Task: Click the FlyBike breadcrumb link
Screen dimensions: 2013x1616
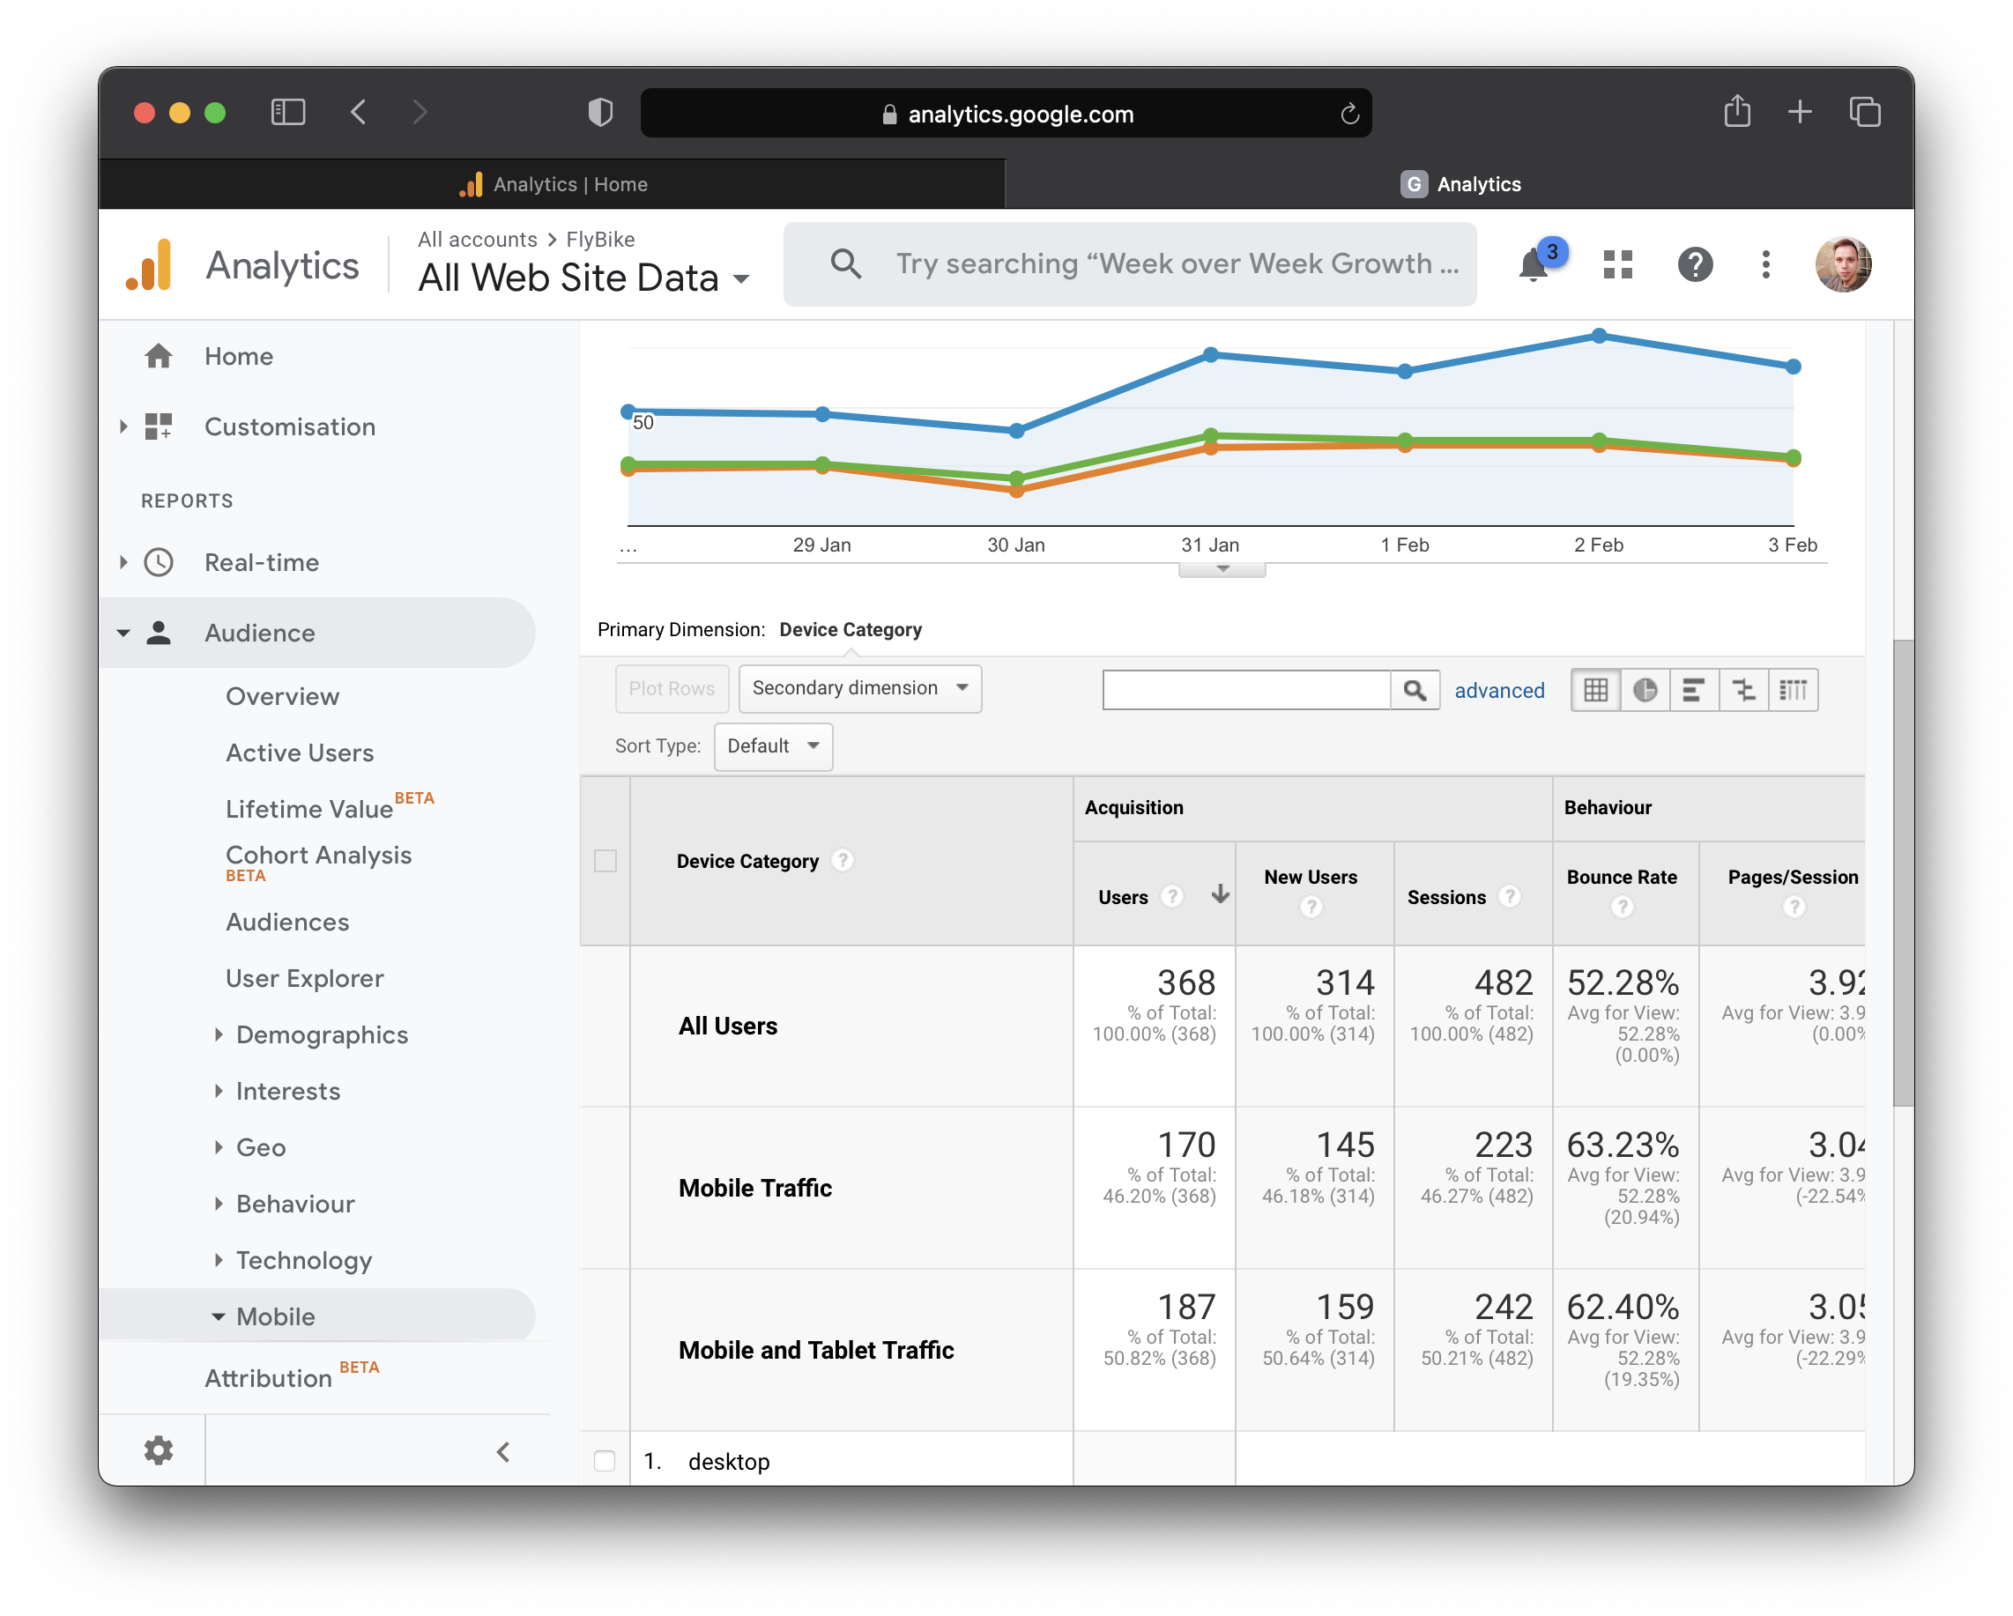Action: tap(599, 239)
